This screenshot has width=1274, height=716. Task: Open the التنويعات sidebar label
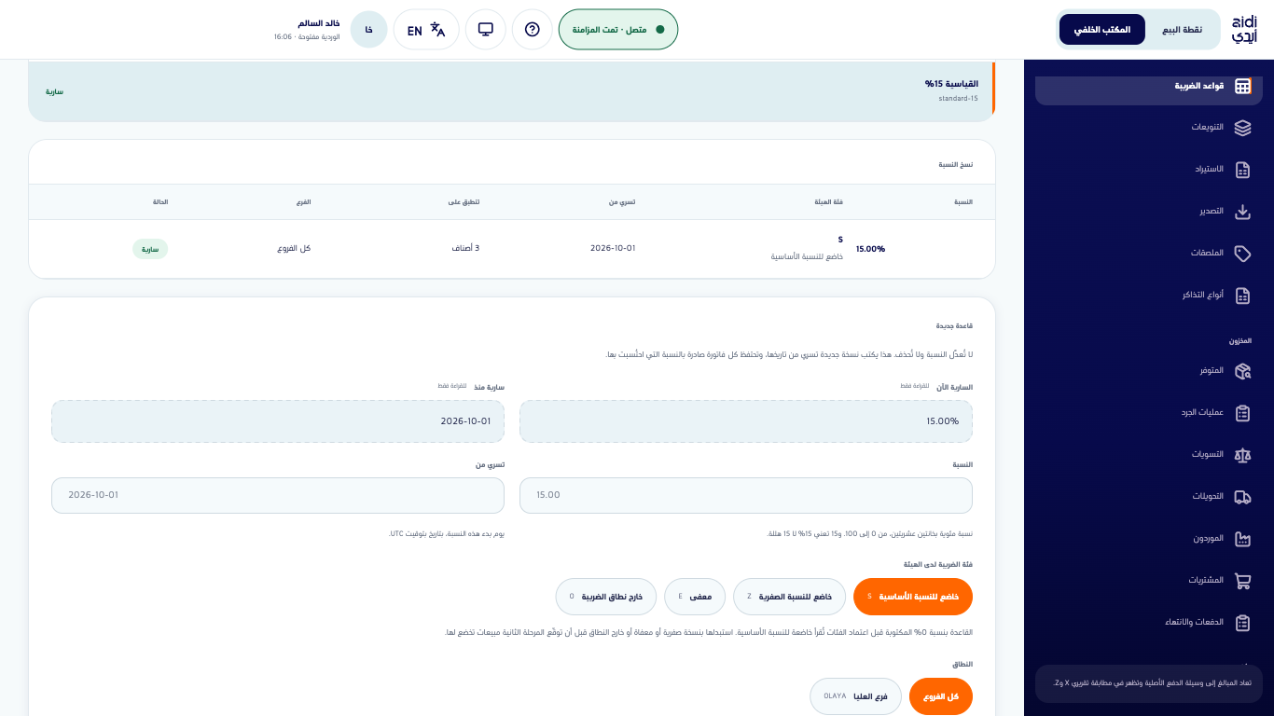(1207, 128)
